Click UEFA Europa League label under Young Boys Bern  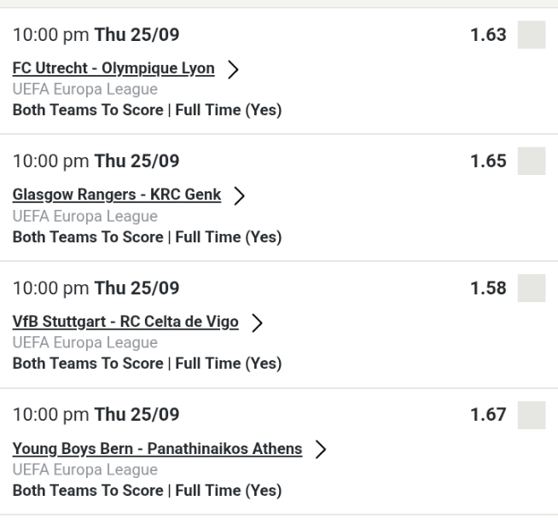coord(85,469)
